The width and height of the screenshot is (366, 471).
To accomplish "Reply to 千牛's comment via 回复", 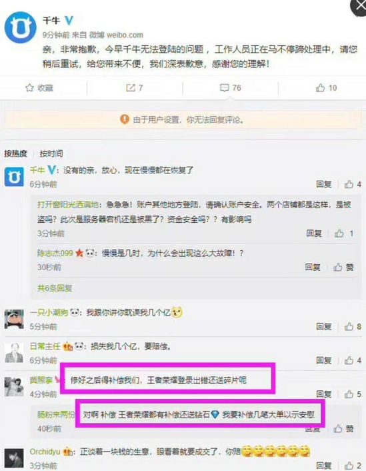I will pyautogui.click(x=323, y=184).
